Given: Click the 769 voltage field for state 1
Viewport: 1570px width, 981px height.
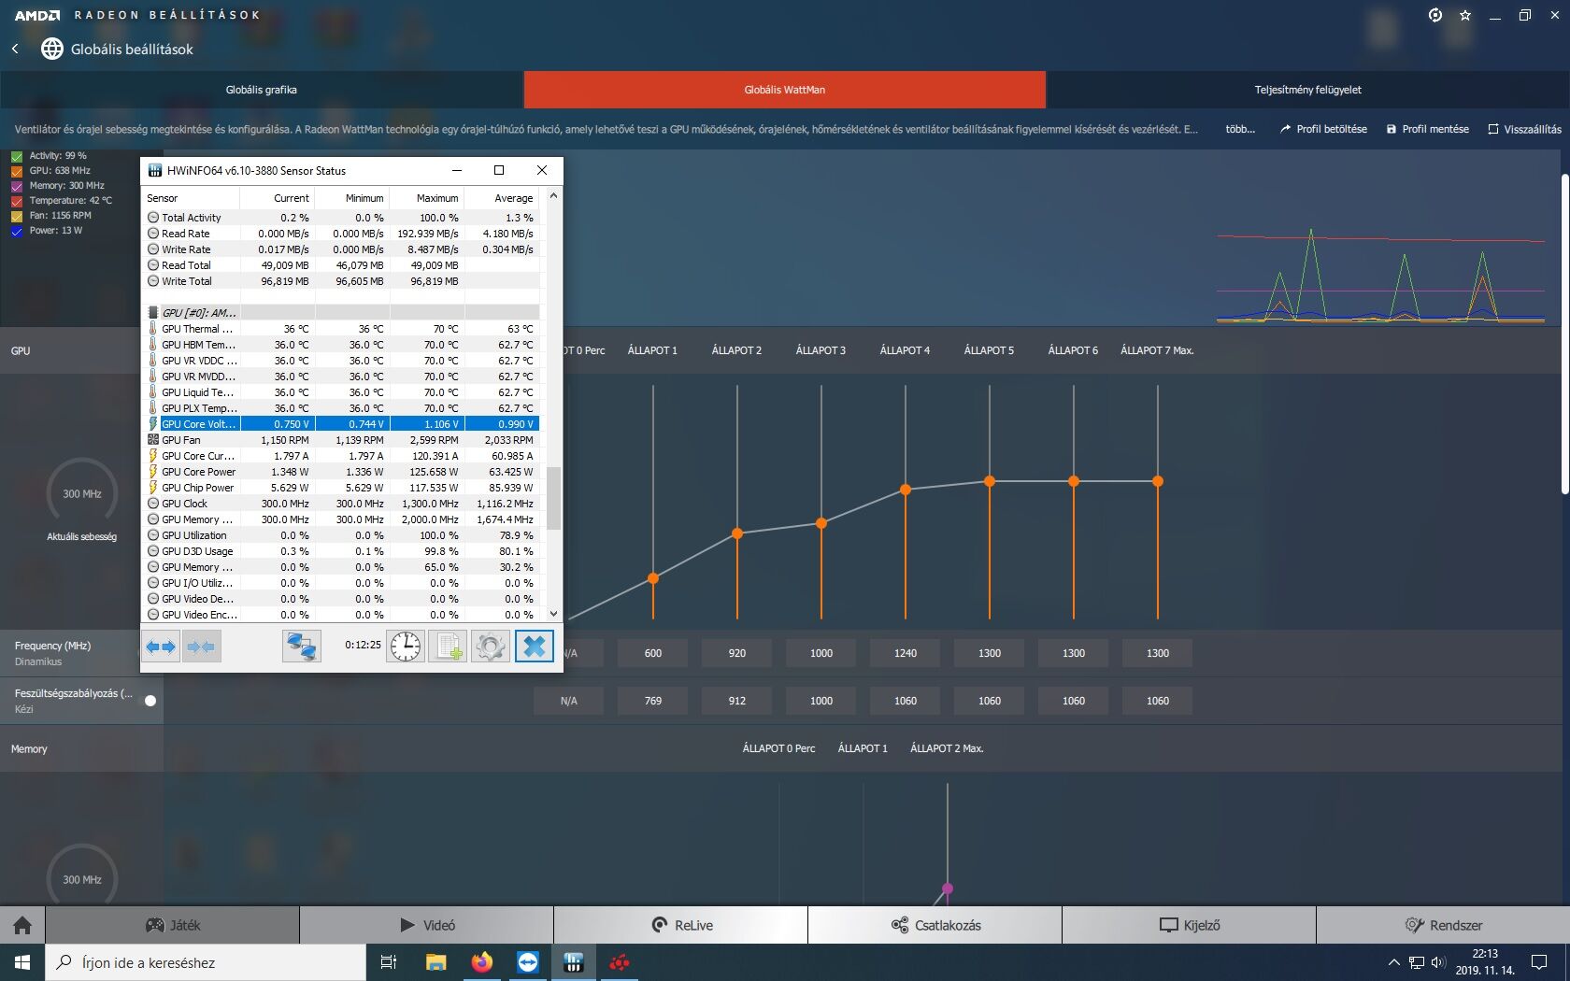Looking at the screenshot, I should (x=653, y=701).
